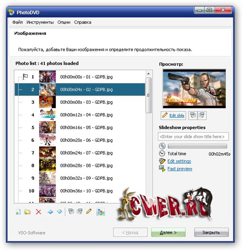Click the pencil edit icon in bottom toolbar
Viewport: 243px width, 251px height.
point(89,211)
